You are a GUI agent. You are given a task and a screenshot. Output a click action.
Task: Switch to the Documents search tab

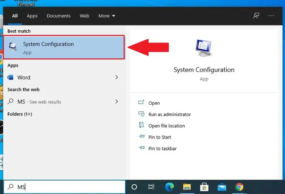click(x=59, y=16)
